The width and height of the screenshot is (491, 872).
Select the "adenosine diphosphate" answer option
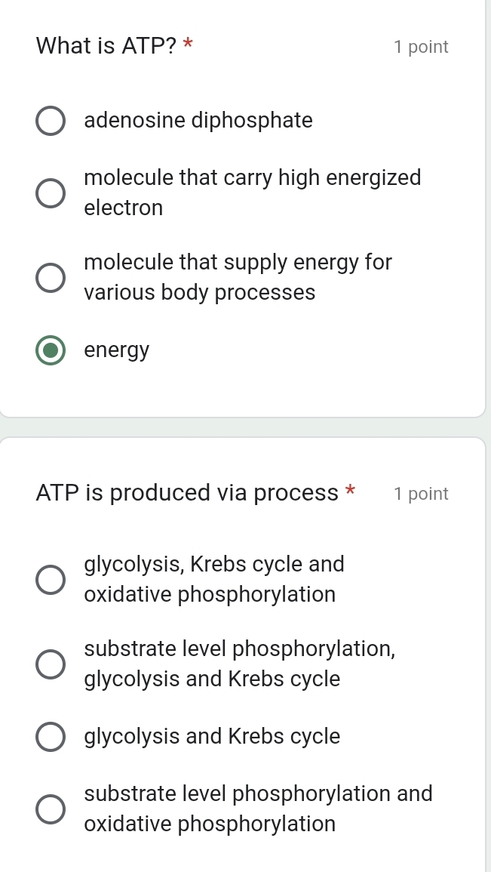pos(50,120)
